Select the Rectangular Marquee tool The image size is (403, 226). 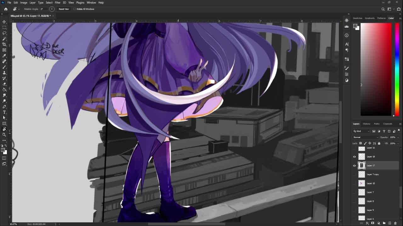pos(4,27)
